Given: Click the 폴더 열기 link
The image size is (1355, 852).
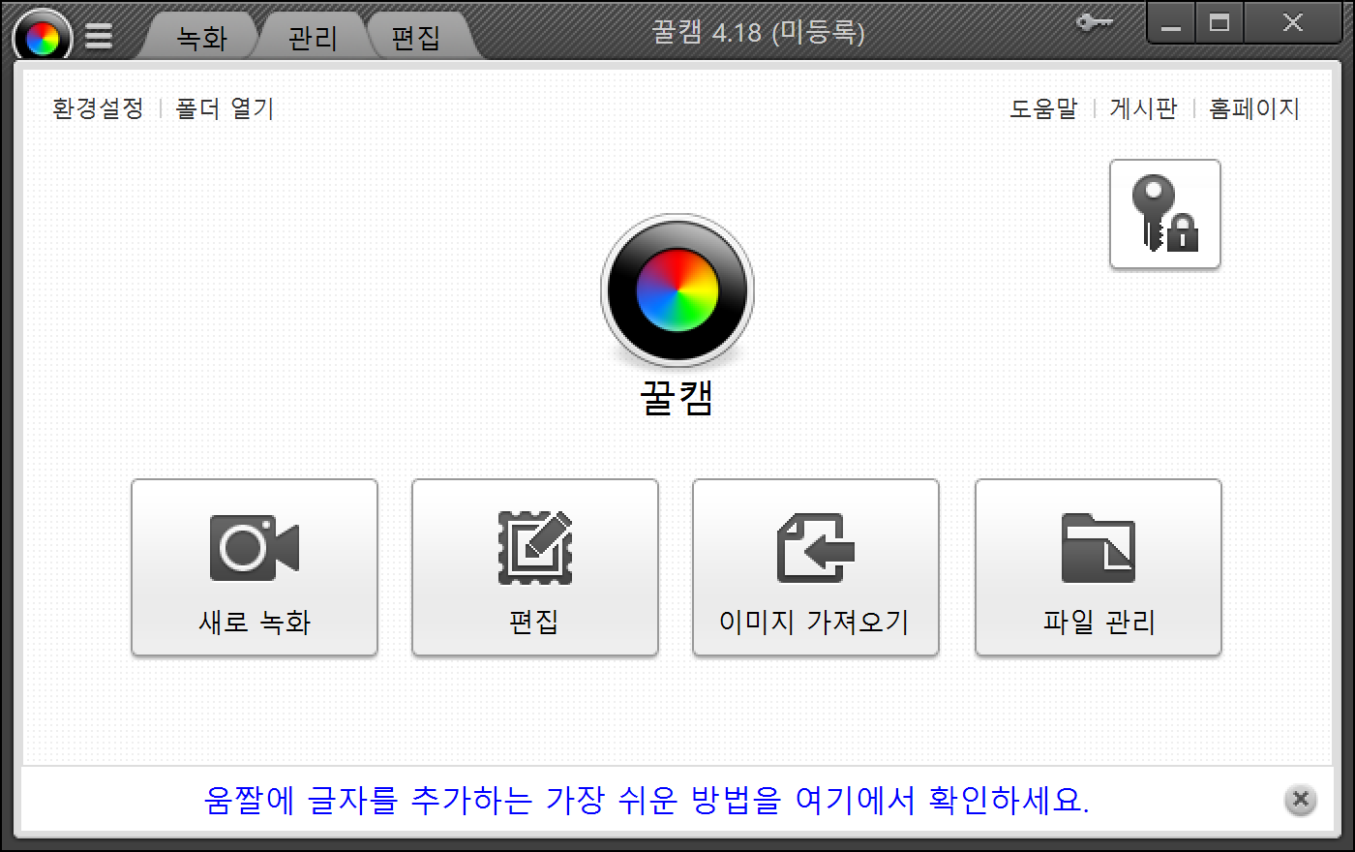Looking at the screenshot, I should 225,108.
